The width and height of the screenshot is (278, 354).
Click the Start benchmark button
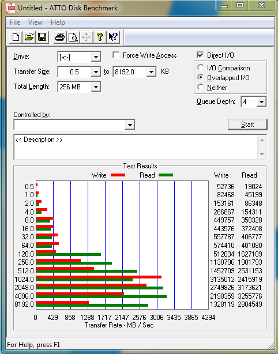(247, 125)
